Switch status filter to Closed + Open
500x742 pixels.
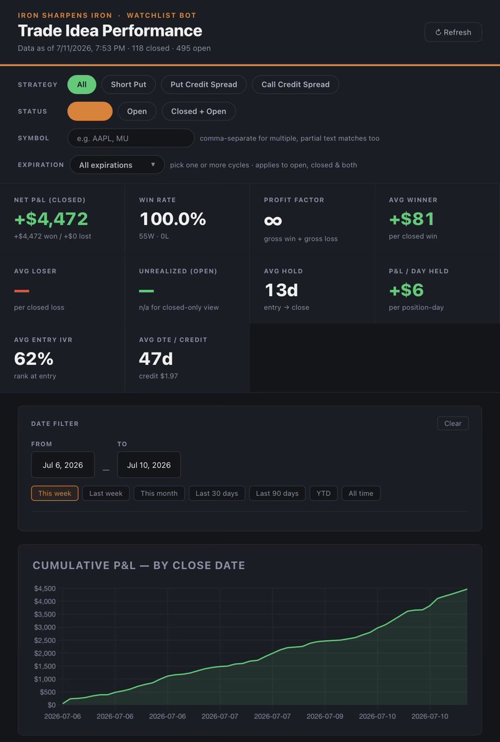tap(199, 111)
